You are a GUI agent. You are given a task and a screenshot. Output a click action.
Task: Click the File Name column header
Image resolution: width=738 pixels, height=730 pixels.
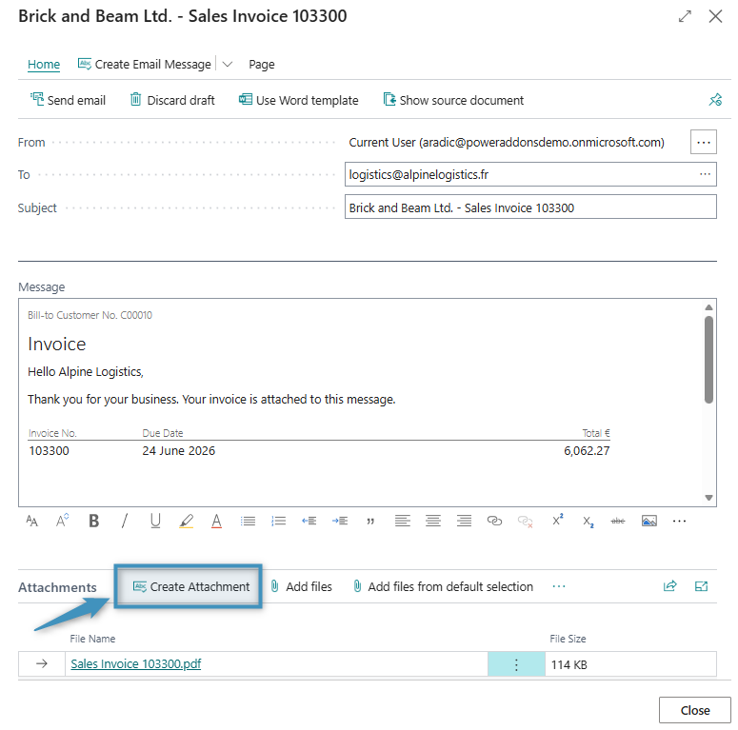click(92, 639)
